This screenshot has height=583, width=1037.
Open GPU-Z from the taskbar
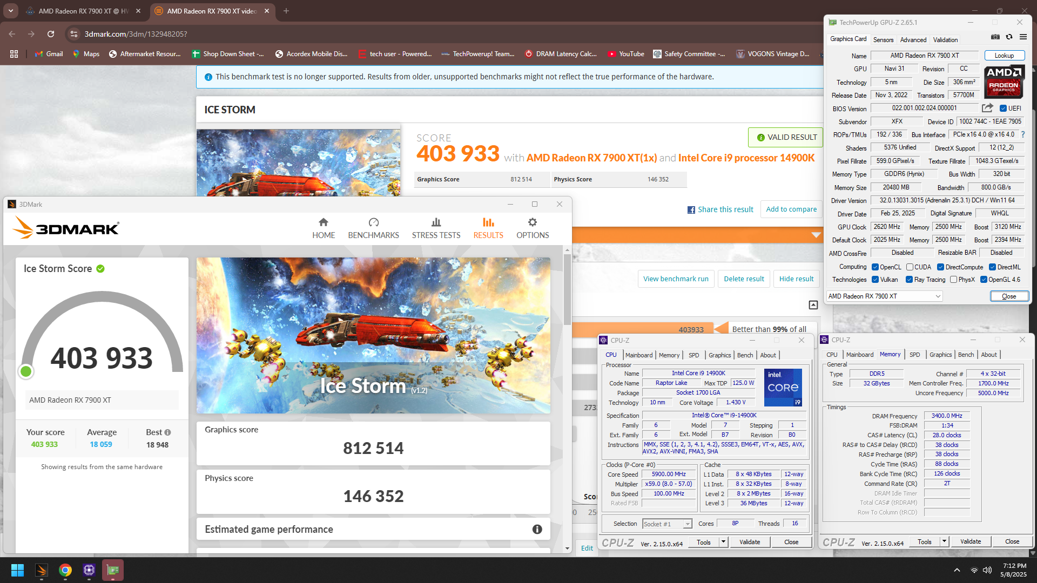click(113, 570)
